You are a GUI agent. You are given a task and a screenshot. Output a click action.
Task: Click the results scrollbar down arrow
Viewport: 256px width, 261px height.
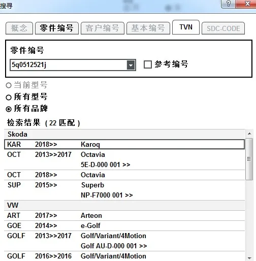[249, 258]
